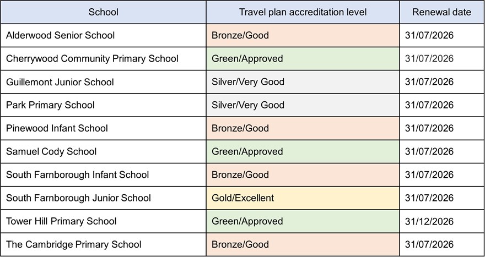Image resolution: width=485 pixels, height=257 pixels.
Task: Click Guillemont Junior School's Silver/Very Good cell
Action: pyautogui.click(x=248, y=82)
